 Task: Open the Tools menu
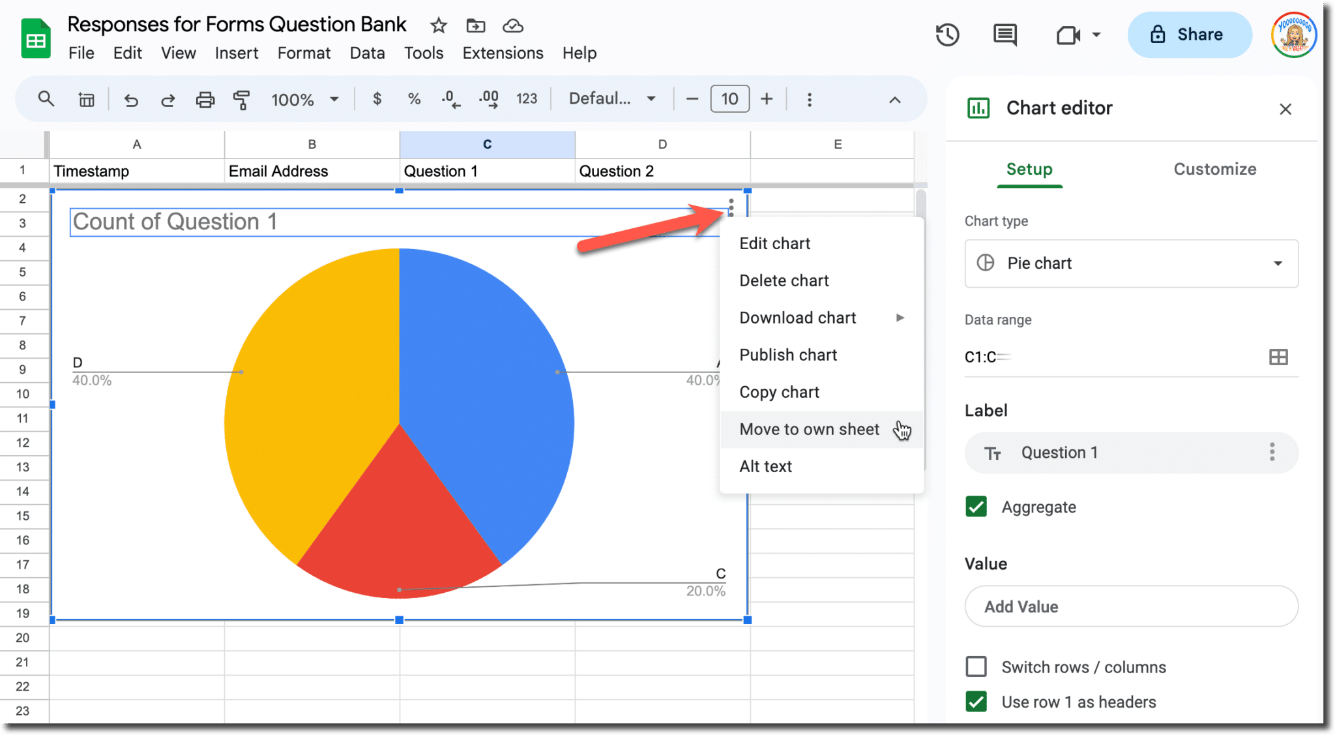coord(424,53)
